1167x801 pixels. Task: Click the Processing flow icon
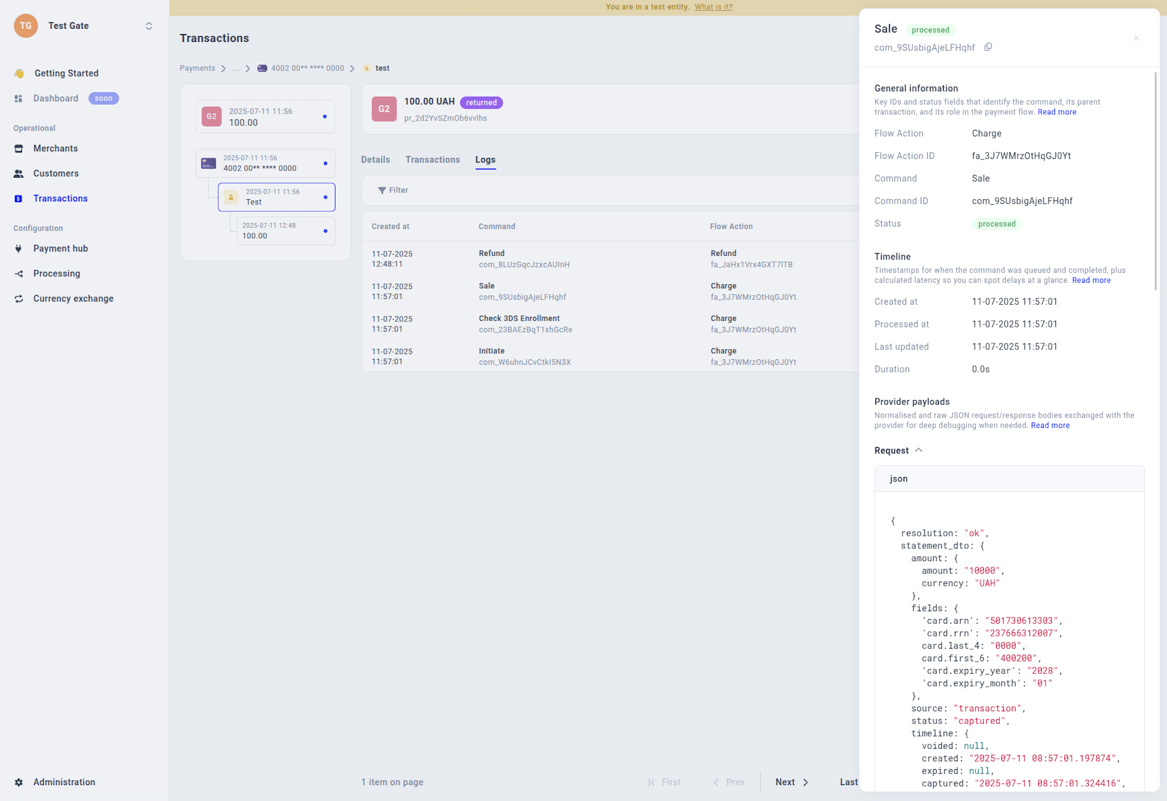tap(19, 273)
